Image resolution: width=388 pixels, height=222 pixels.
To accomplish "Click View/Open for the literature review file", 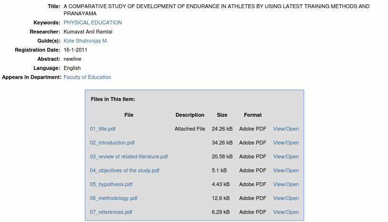I will coord(286,156).
